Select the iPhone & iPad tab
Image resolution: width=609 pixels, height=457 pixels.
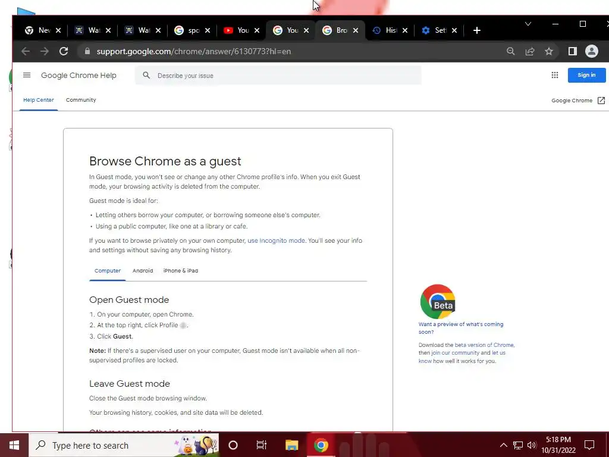point(181,271)
